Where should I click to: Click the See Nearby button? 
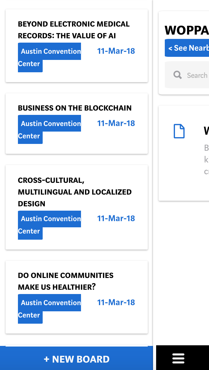click(x=187, y=48)
